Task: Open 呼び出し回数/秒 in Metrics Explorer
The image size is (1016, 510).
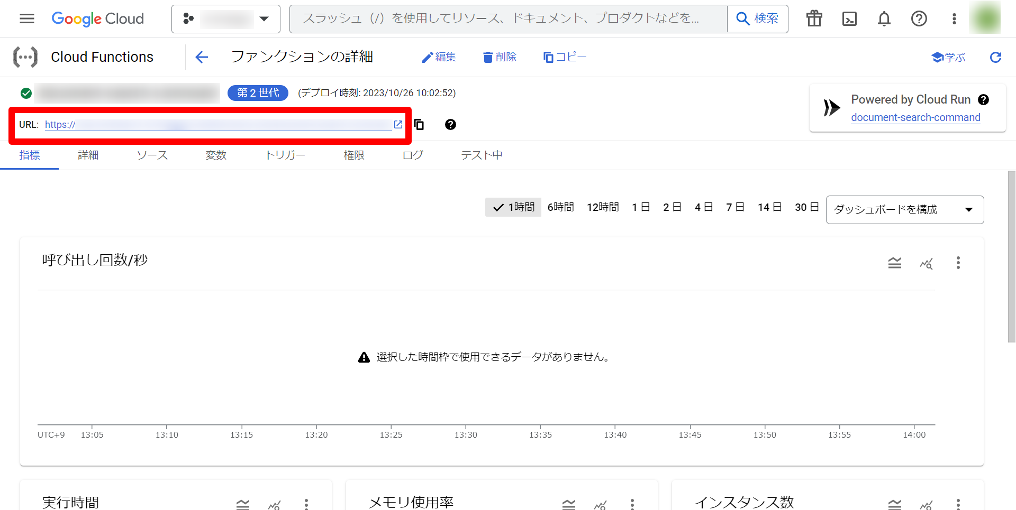Action: [x=926, y=263]
